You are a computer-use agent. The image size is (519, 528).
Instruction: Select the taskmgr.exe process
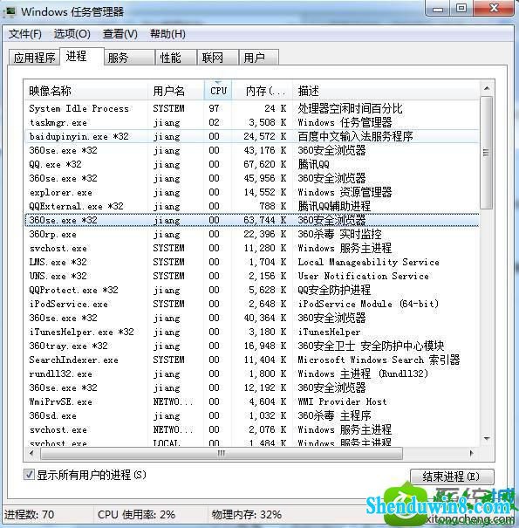coord(251,122)
